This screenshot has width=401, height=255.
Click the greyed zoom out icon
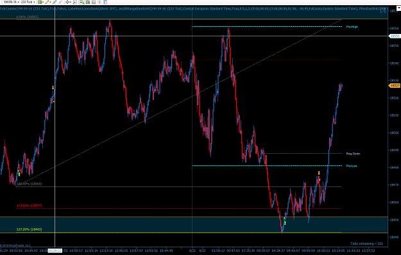pyautogui.click(x=60, y=2)
